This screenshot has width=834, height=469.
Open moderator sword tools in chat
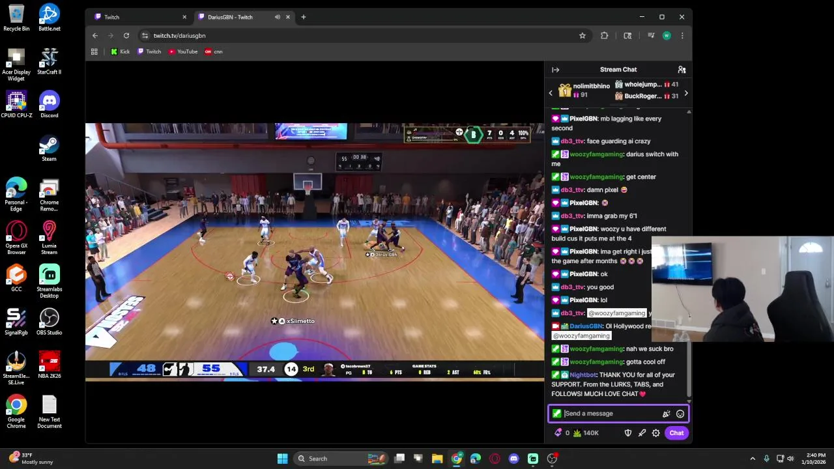tap(642, 433)
